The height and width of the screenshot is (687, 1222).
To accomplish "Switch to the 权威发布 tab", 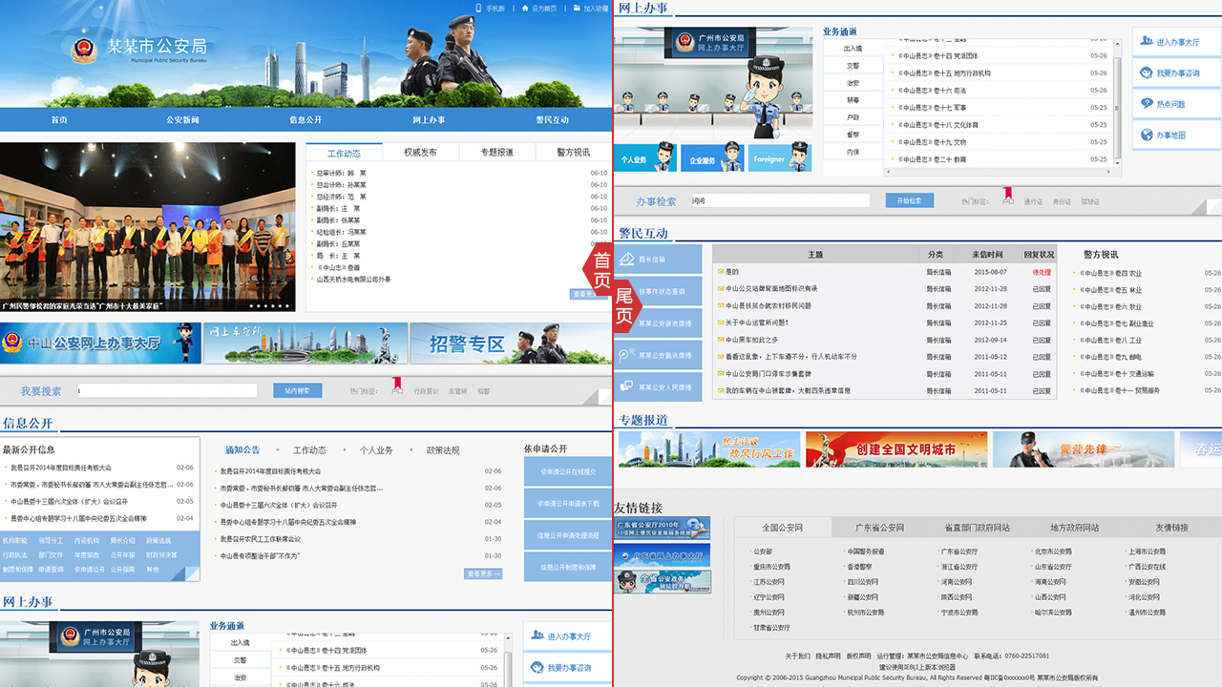I will [x=420, y=153].
